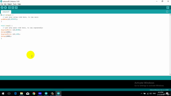Viewport: 171px width, 96px height.
Task: Click the editor scrollbar down arrow
Action: coord(170,74)
